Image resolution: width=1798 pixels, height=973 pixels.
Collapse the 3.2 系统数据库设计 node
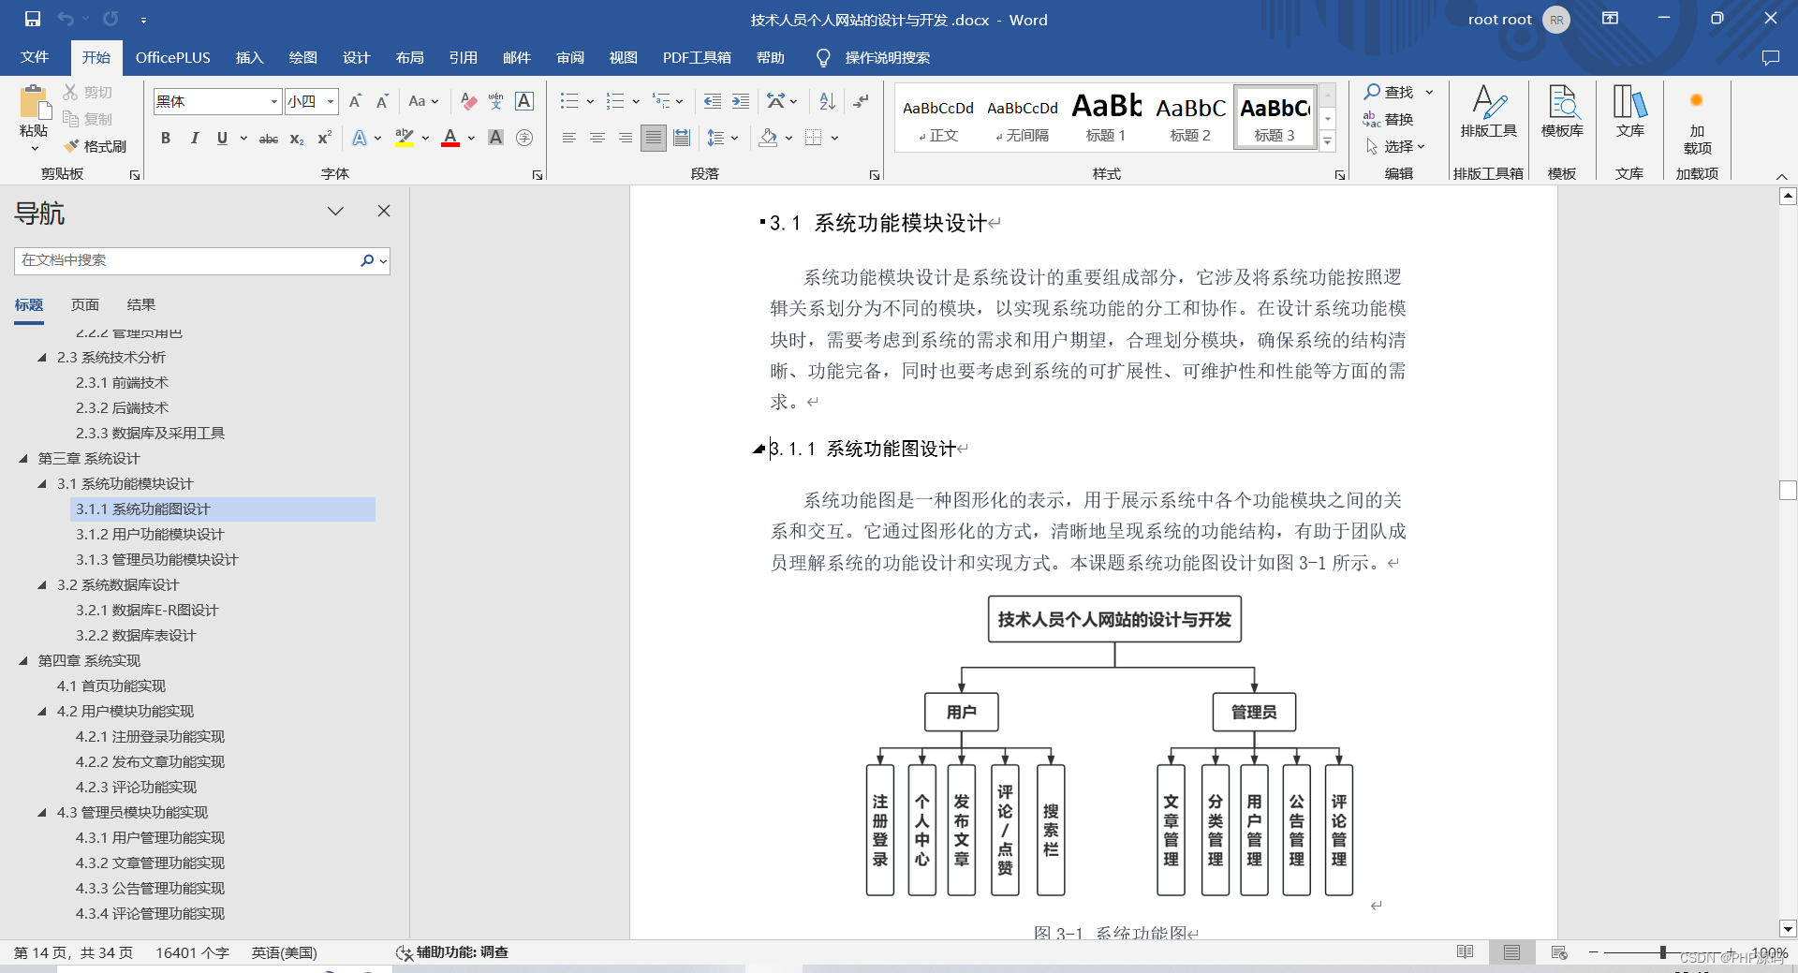point(42,585)
